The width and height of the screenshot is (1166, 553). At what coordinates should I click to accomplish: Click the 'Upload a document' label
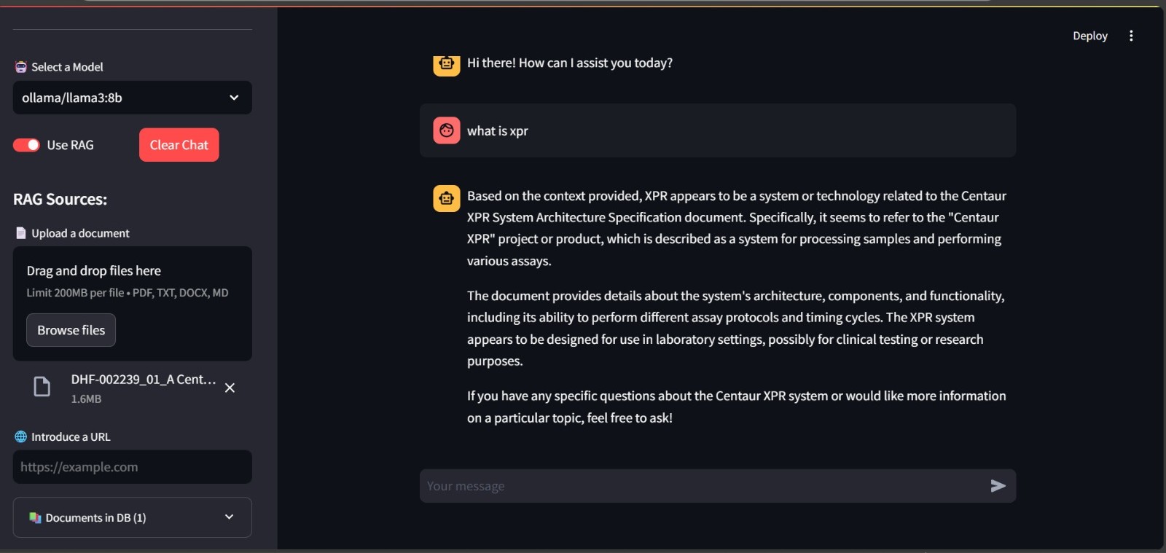[80, 233]
